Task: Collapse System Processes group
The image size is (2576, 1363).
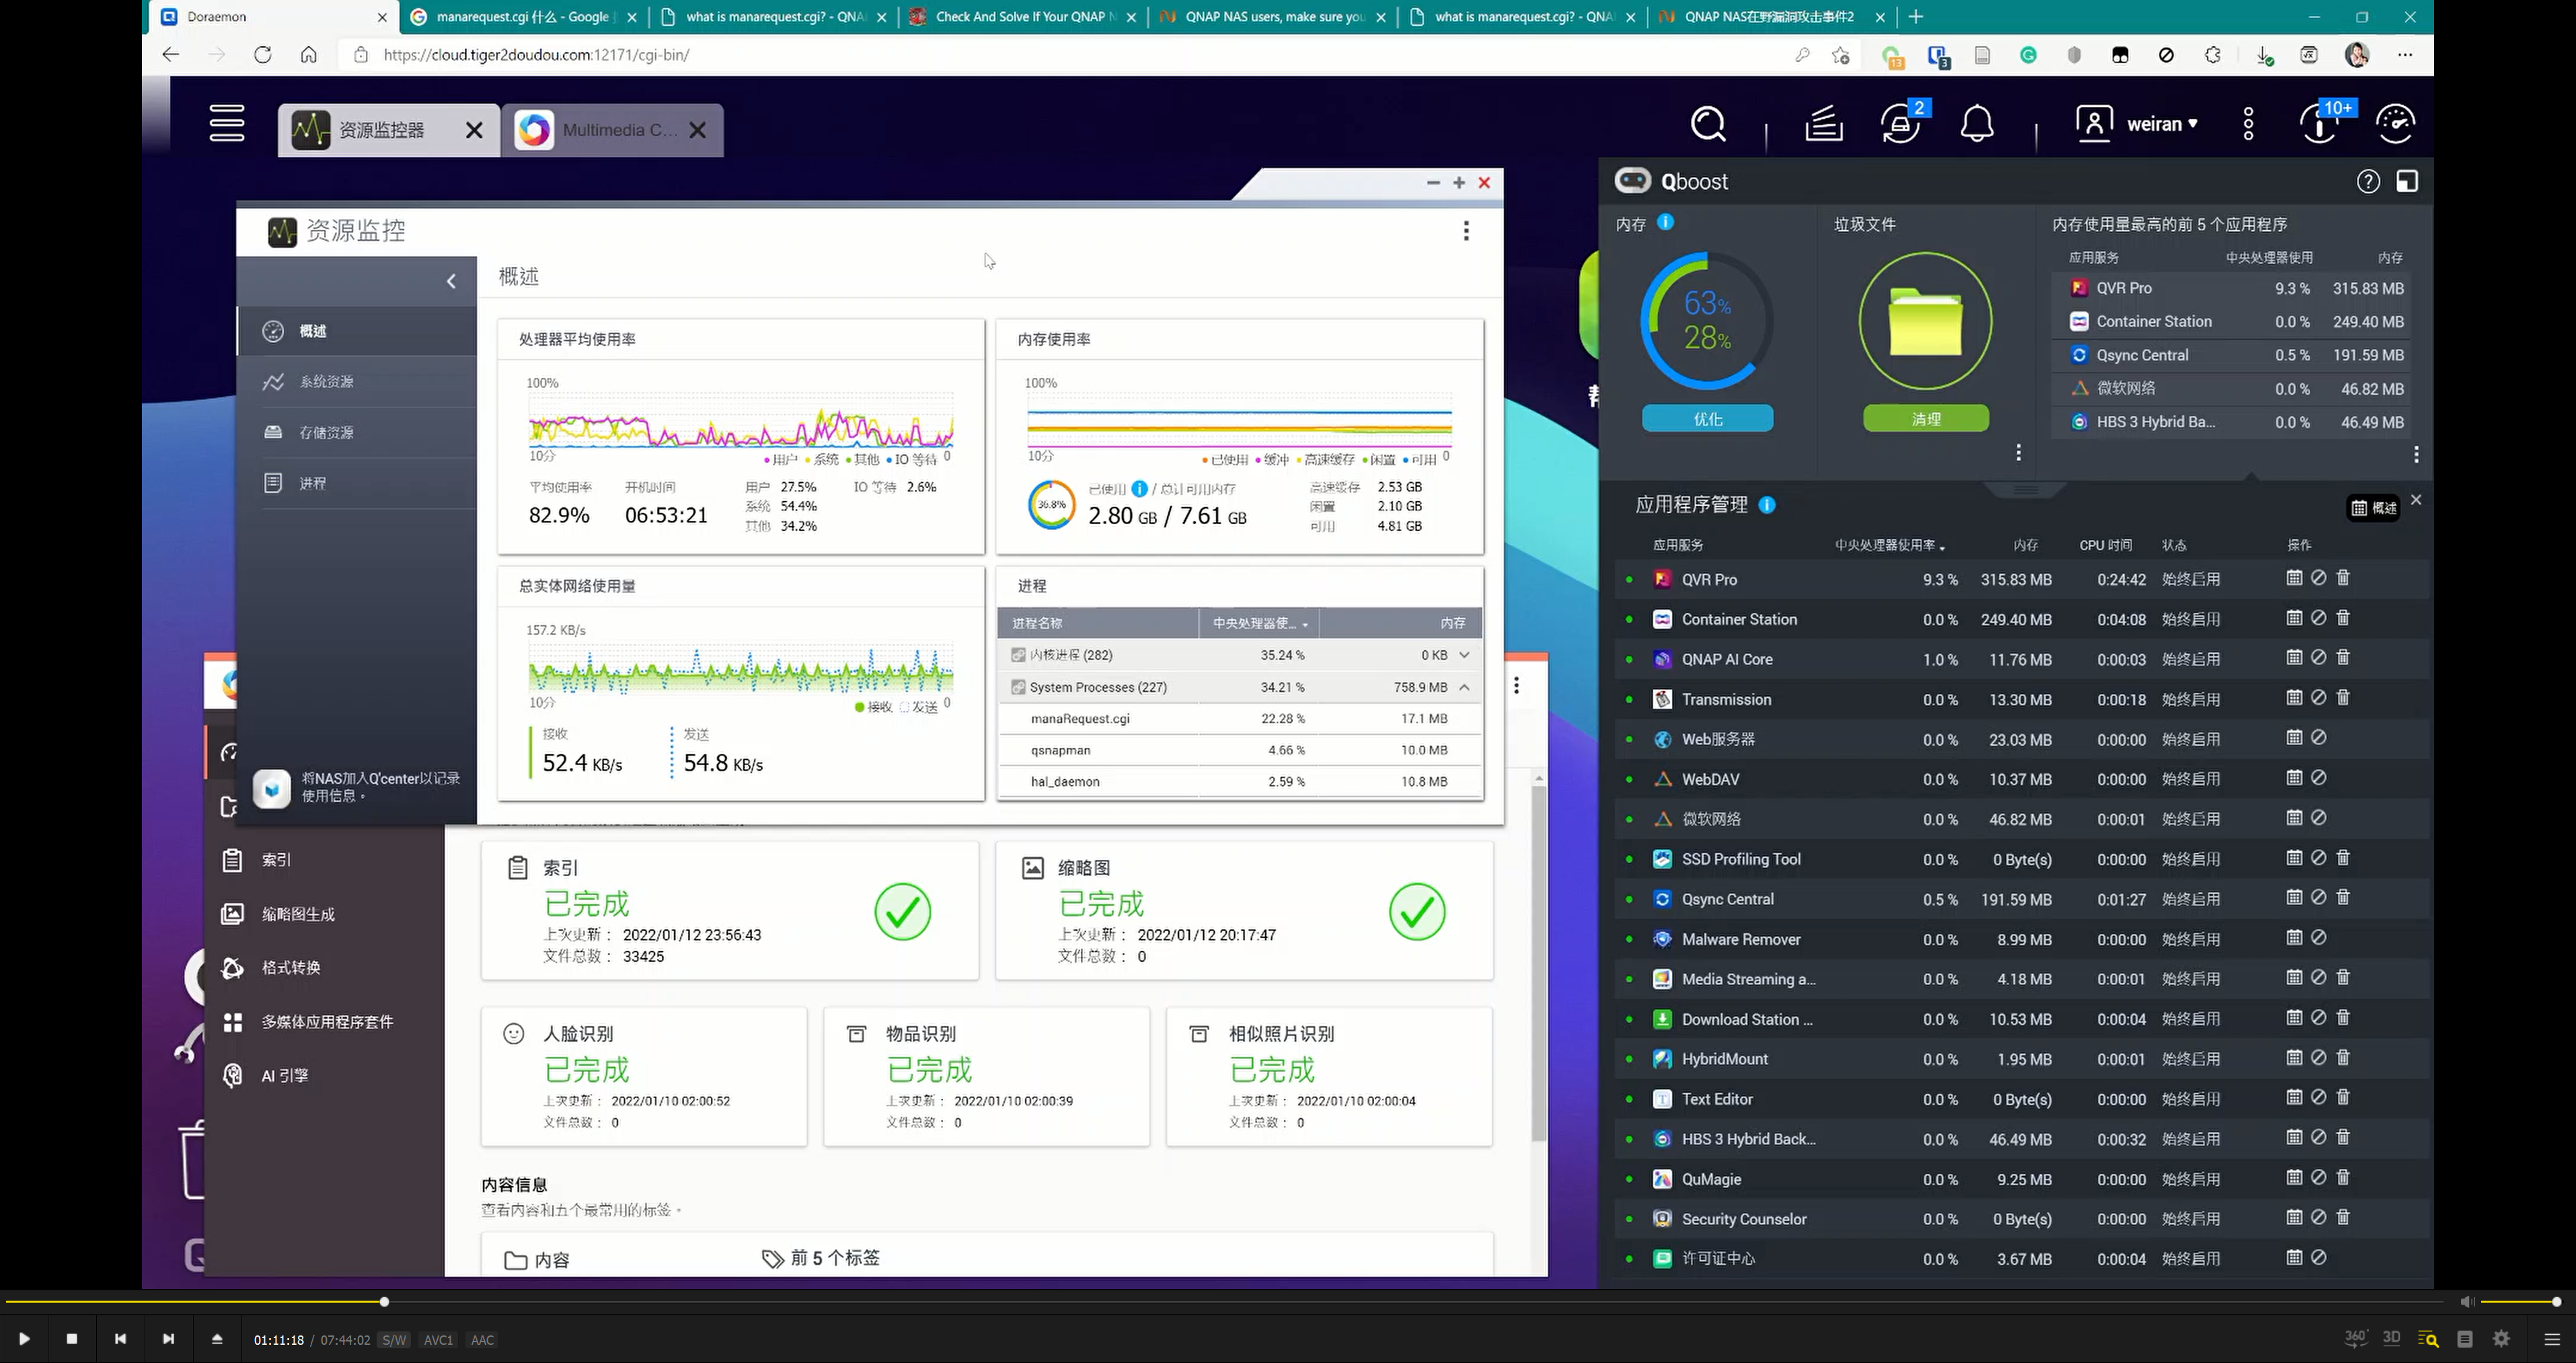Action: point(1464,687)
